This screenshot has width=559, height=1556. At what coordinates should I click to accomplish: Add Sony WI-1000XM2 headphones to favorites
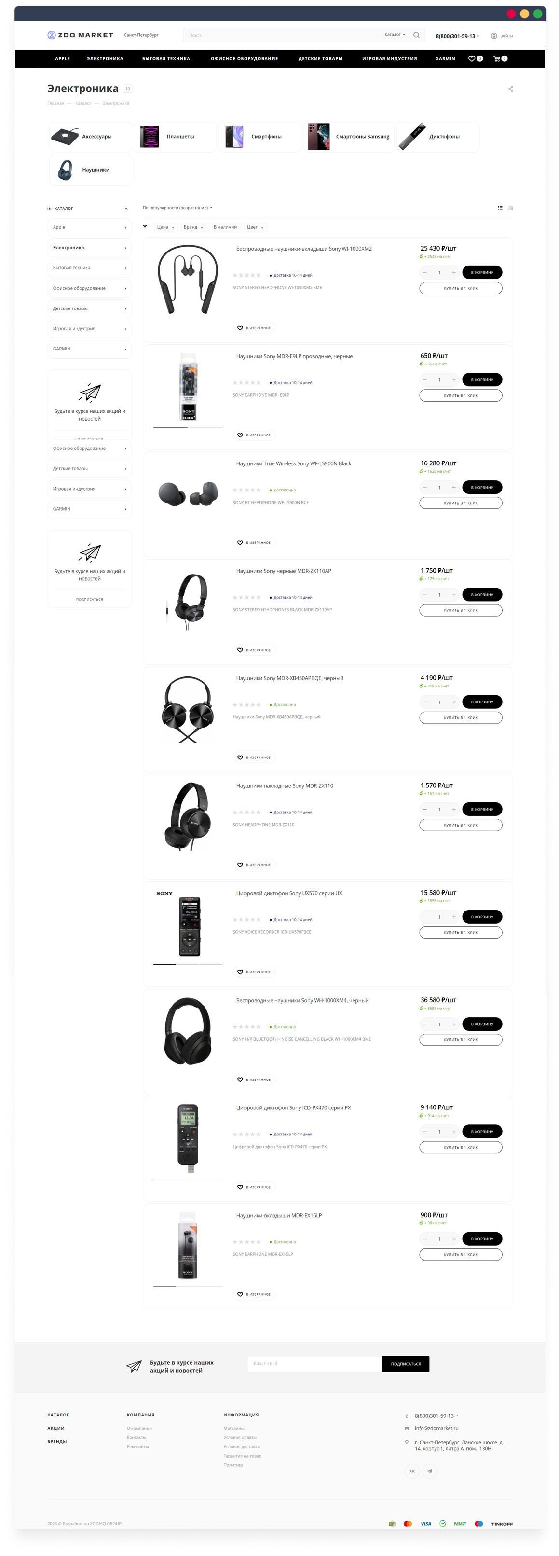pyautogui.click(x=254, y=328)
